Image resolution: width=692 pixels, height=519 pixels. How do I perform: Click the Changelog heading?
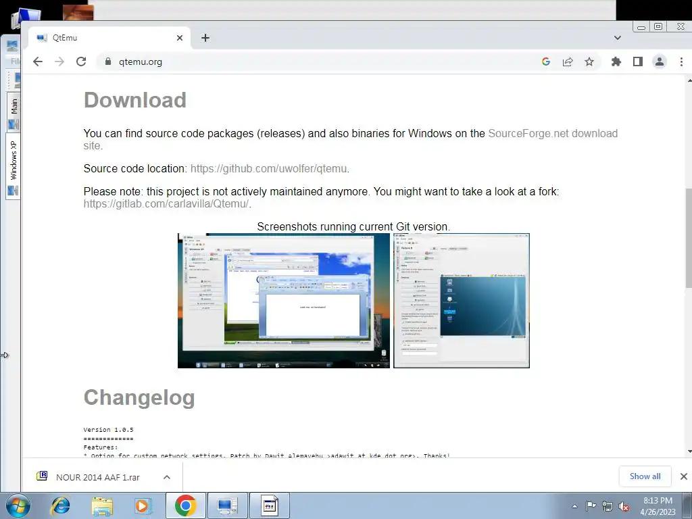click(139, 397)
